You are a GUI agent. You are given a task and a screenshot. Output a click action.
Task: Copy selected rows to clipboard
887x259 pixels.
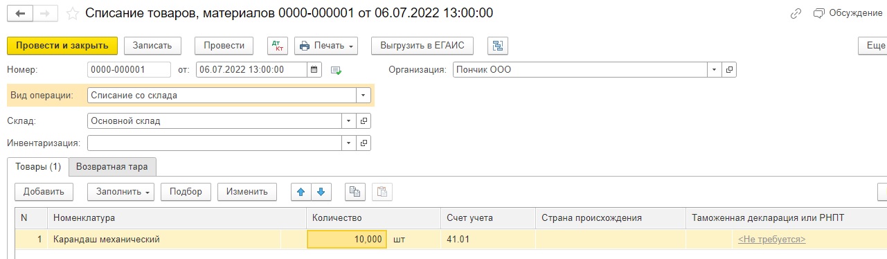pos(355,192)
